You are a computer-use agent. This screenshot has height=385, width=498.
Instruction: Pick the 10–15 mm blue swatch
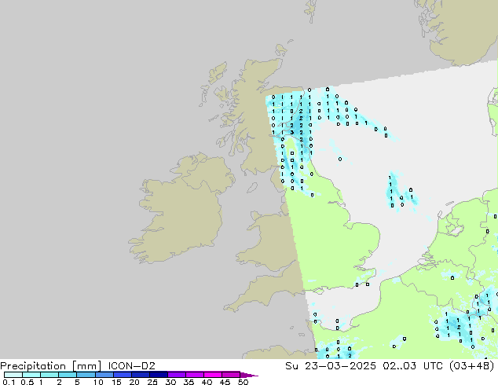pyautogui.click(x=104, y=375)
